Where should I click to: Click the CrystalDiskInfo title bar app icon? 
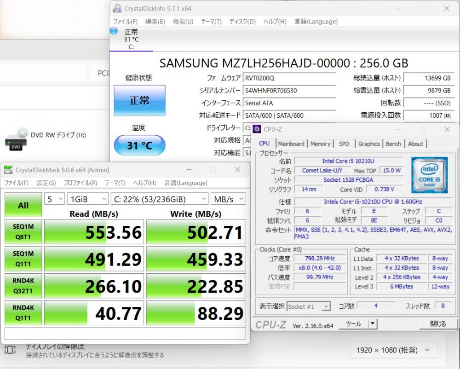pos(118,8)
